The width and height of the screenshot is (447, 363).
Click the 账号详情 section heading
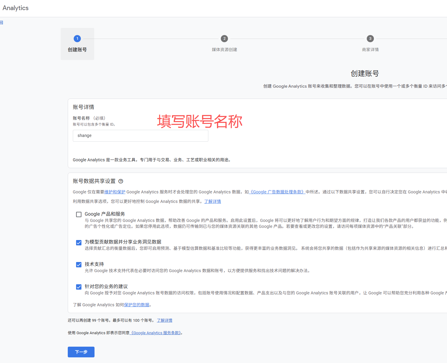[x=84, y=107]
